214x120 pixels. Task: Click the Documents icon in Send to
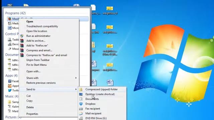pyautogui.click(x=81, y=99)
